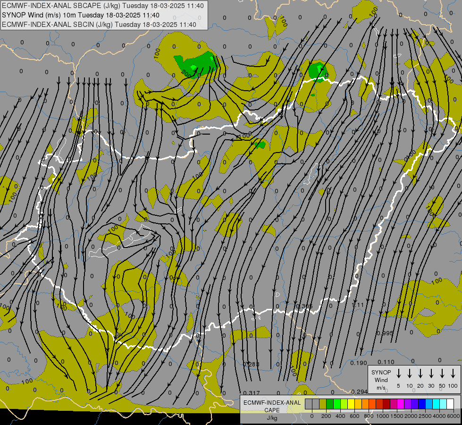Click the SYNOP Wind 10m title line
The image size is (462, 425).
80,15
